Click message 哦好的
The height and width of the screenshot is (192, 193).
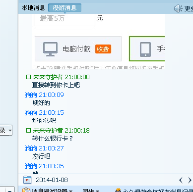41,103
